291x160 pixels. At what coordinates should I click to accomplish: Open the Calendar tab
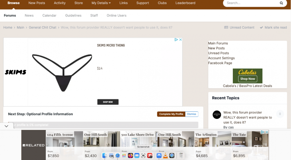pyautogui.click(x=49, y=15)
